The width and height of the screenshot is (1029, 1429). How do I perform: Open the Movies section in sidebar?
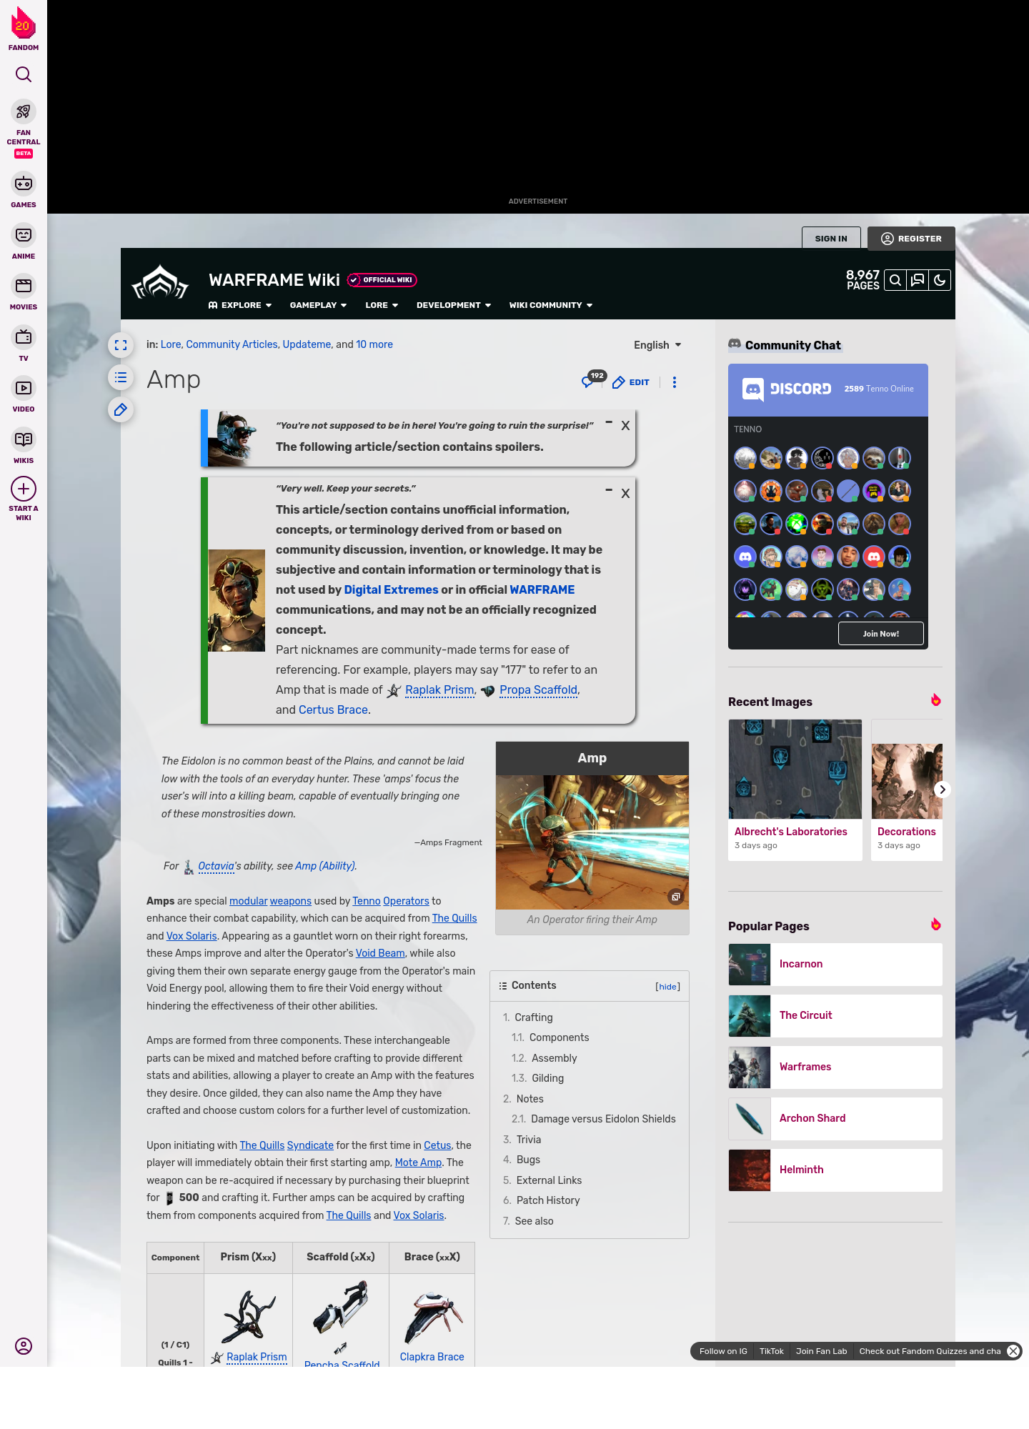24,293
